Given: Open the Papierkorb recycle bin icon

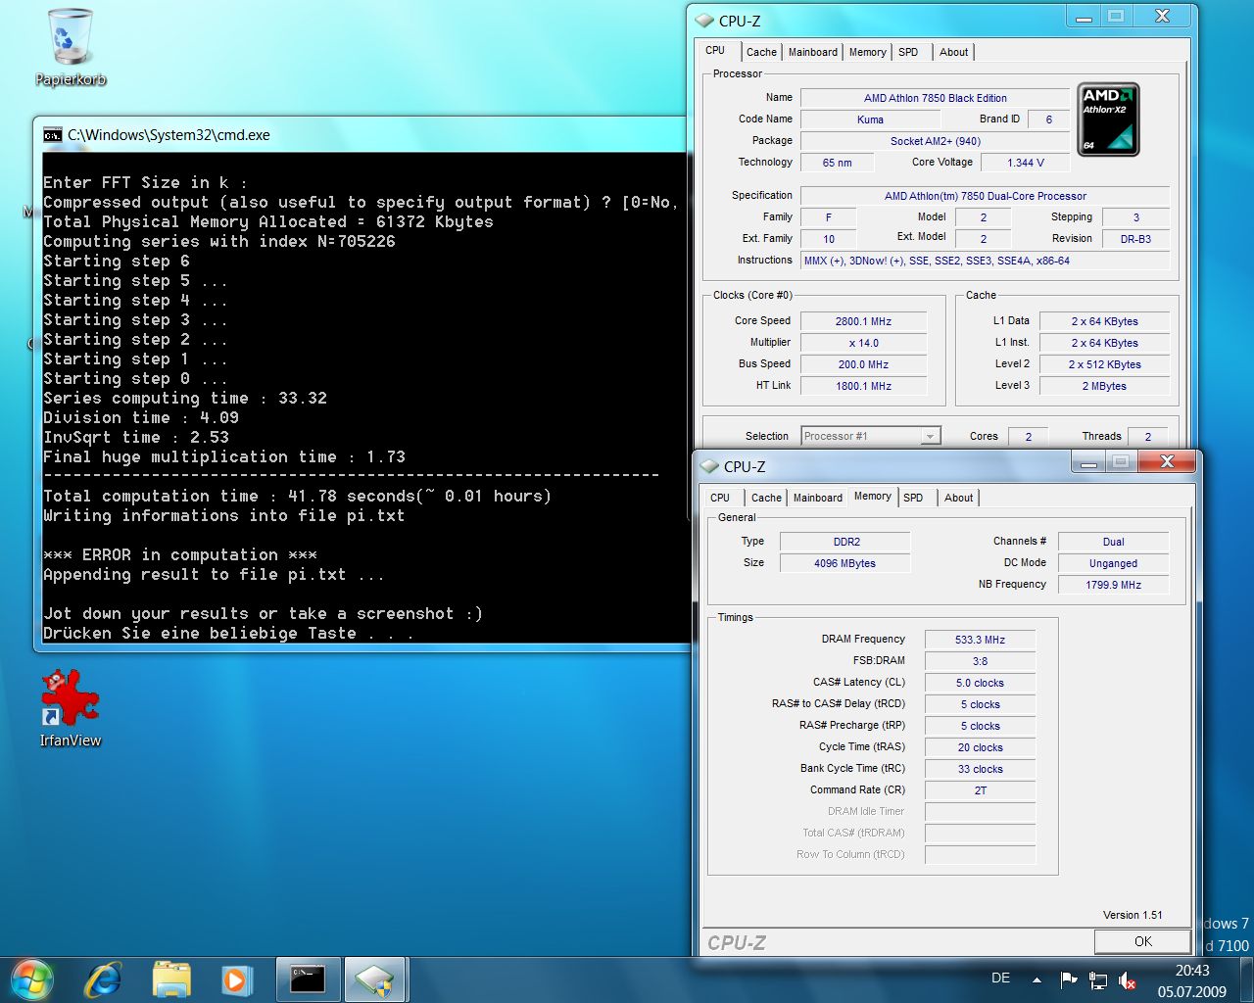Looking at the screenshot, I should pyautogui.click(x=70, y=47).
